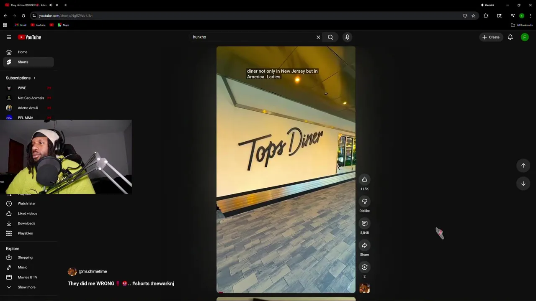The width and height of the screenshot is (536, 301).
Task: Click the Shorts video player
Action: tap(286, 169)
